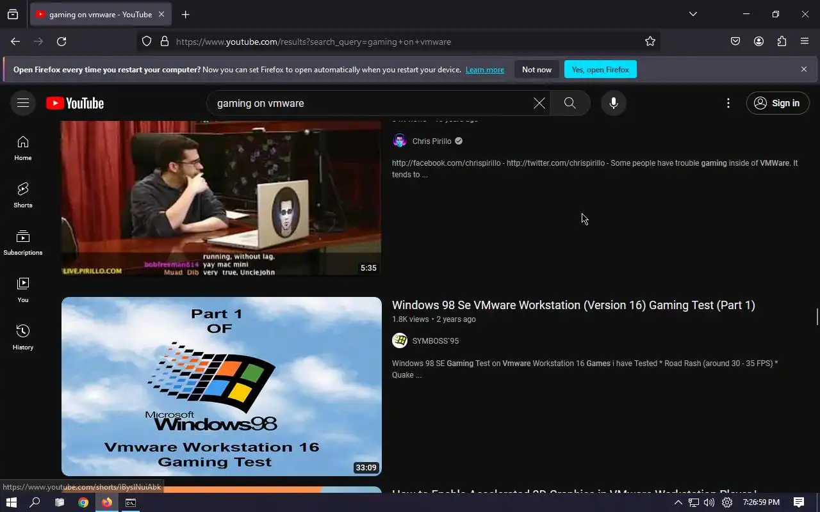The width and height of the screenshot is (820, 512).
Task: Click the Firefox back arrow
Action: point(15,42)
